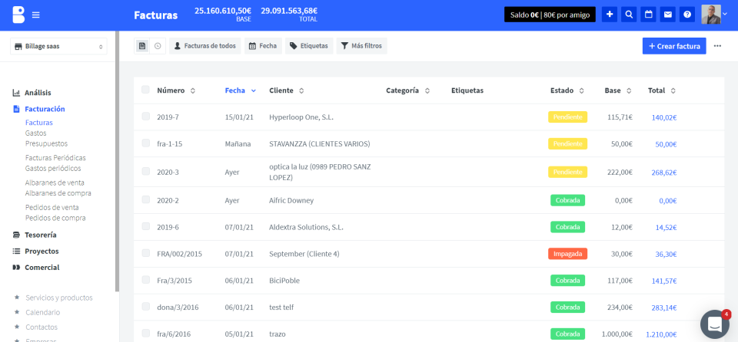
Task: Sort by the Base column
Action: point(618,90)
